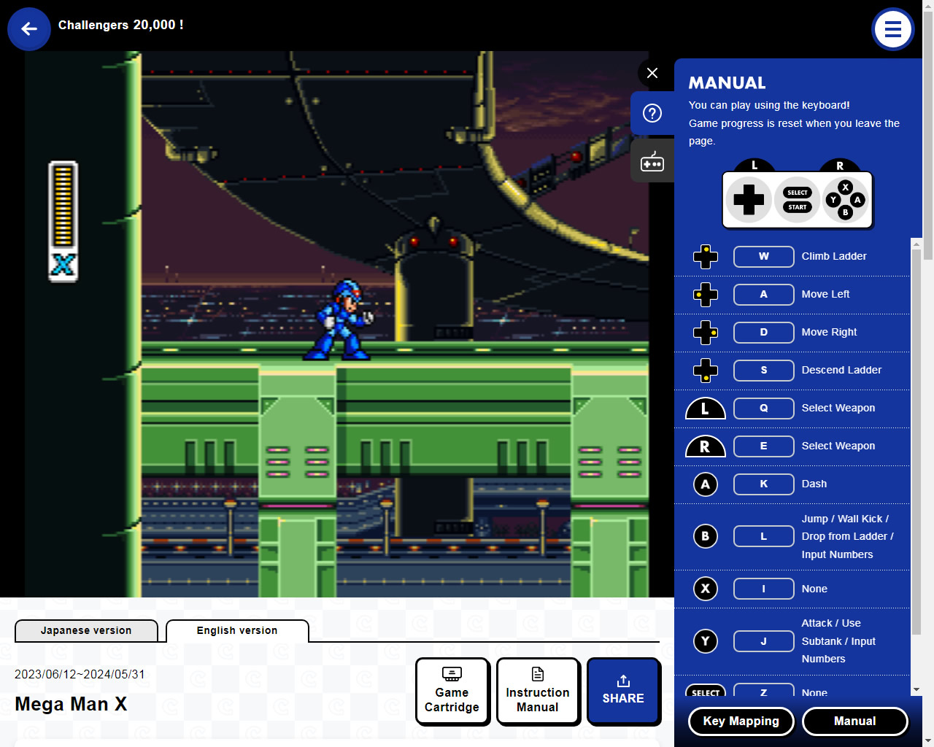The height and width of the screenshot is (747, 934).
Task: Click the page scrollbar thumb
Action: (x=928, y=135)
